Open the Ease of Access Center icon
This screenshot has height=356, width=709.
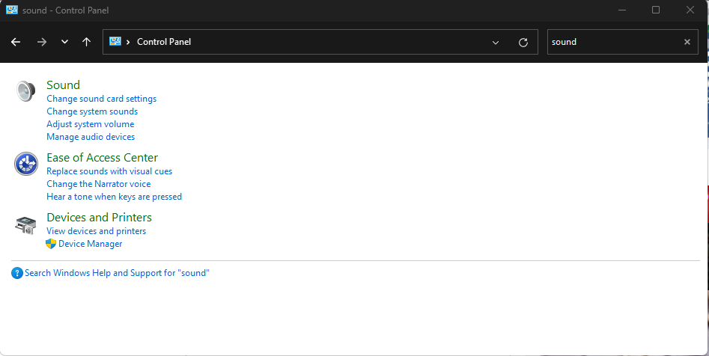tap(25, 164)
